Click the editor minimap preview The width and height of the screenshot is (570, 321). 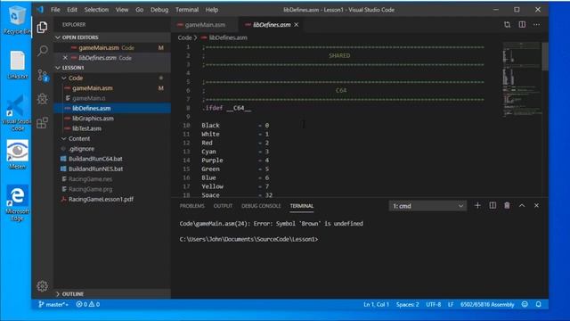522,80
